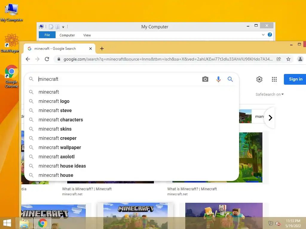
Task: Open View tab in My Computer
Action: [87, 35]
